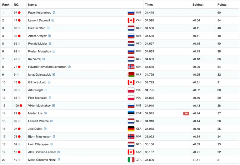Screen dimensions: 240x165
Task: Click the Italian flag for Mirko Giacomo Nenzi
Action: 131,160
